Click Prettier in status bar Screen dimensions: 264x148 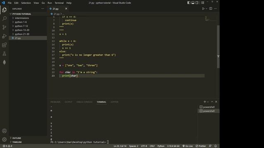[x=201, y=146]
